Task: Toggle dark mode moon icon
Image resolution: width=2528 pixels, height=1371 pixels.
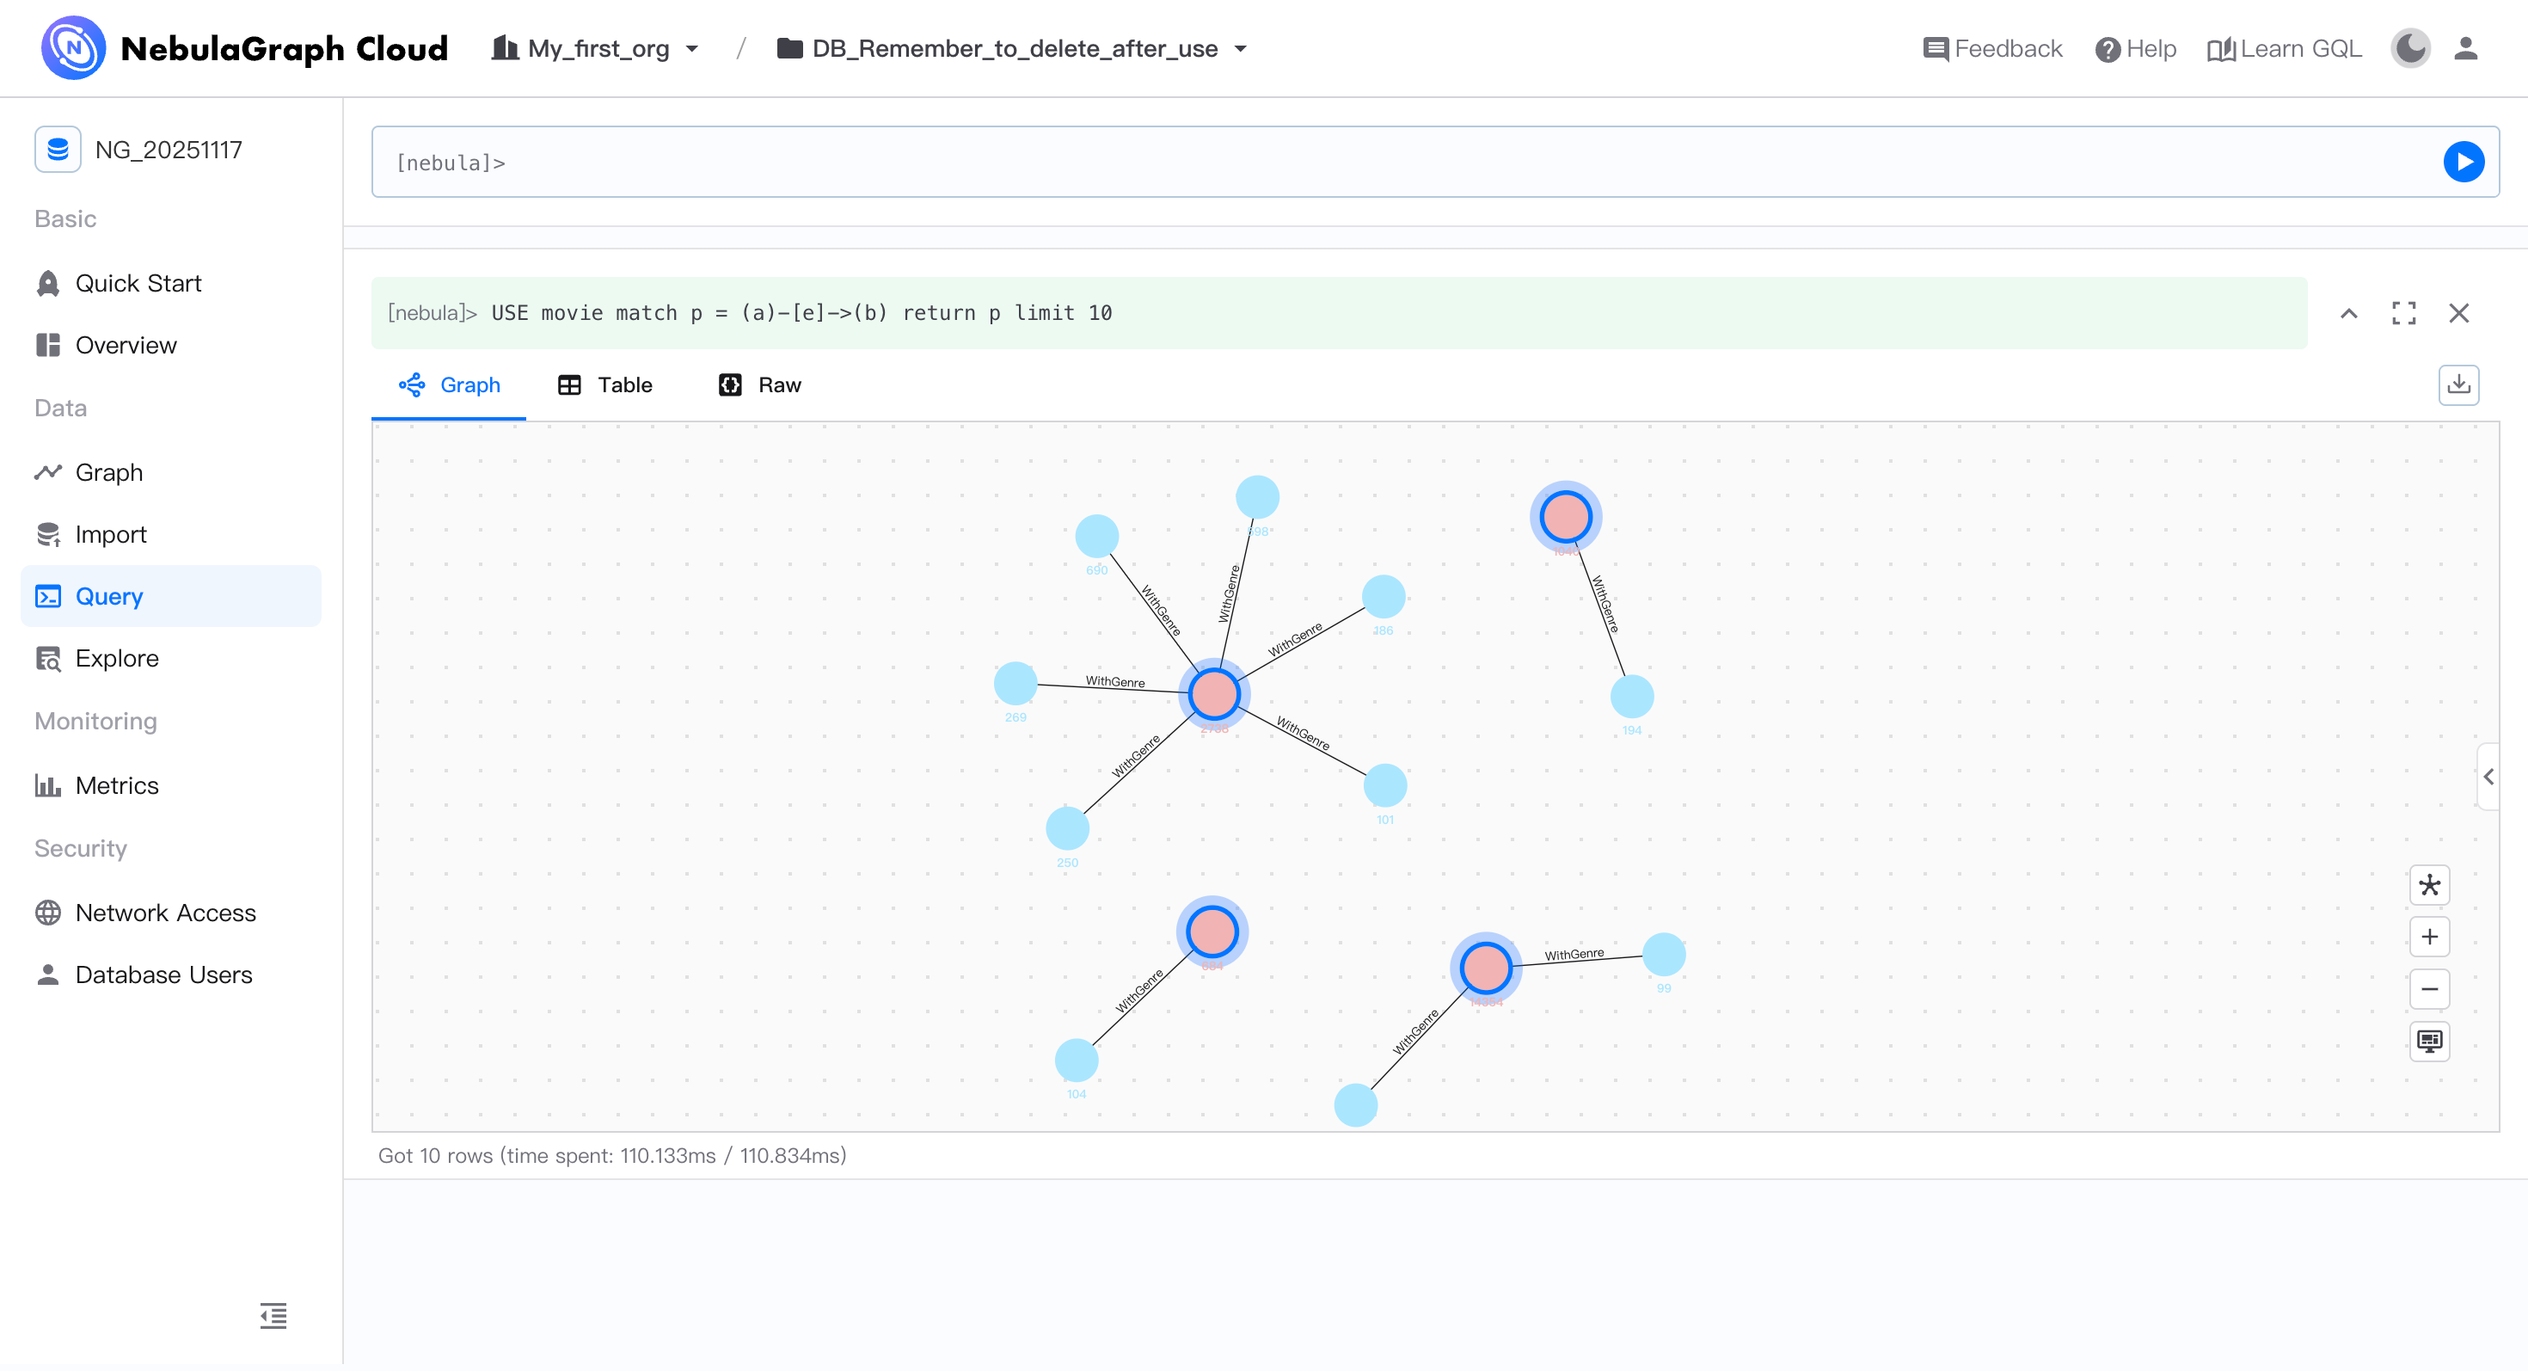Action: click(2409, 49)
